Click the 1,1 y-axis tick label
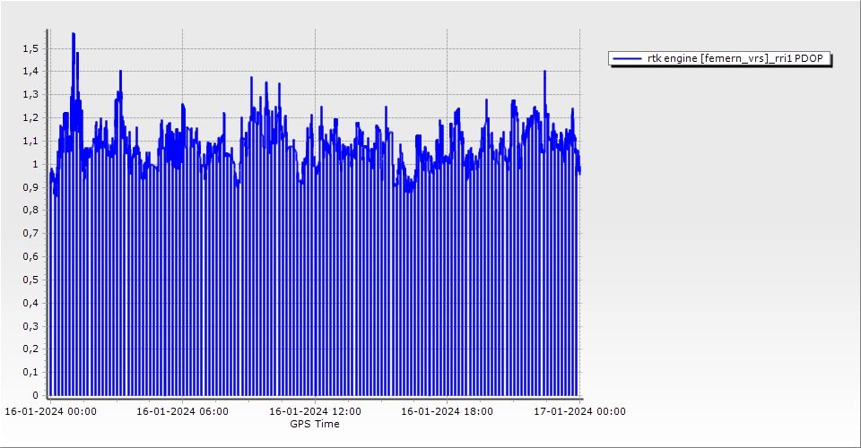The width and height of the screenshot is (861, 448). (x=30, y=141)
